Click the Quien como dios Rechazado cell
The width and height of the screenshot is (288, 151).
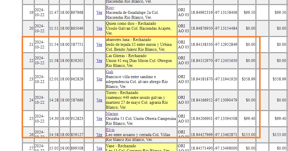pyautogui.click(x=141, y=28)
